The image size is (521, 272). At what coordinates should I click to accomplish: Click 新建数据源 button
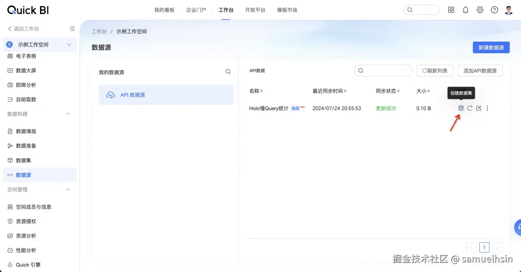click(x=491, y=48)
